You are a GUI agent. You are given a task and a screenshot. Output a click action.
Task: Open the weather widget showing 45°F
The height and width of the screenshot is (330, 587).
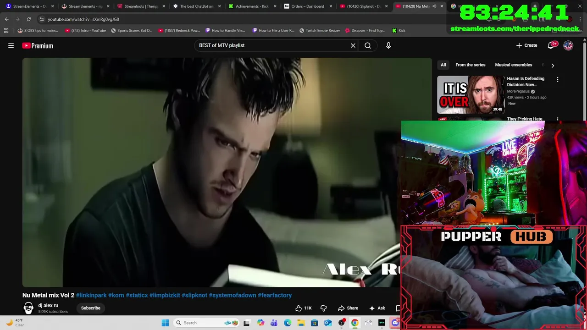15,323
